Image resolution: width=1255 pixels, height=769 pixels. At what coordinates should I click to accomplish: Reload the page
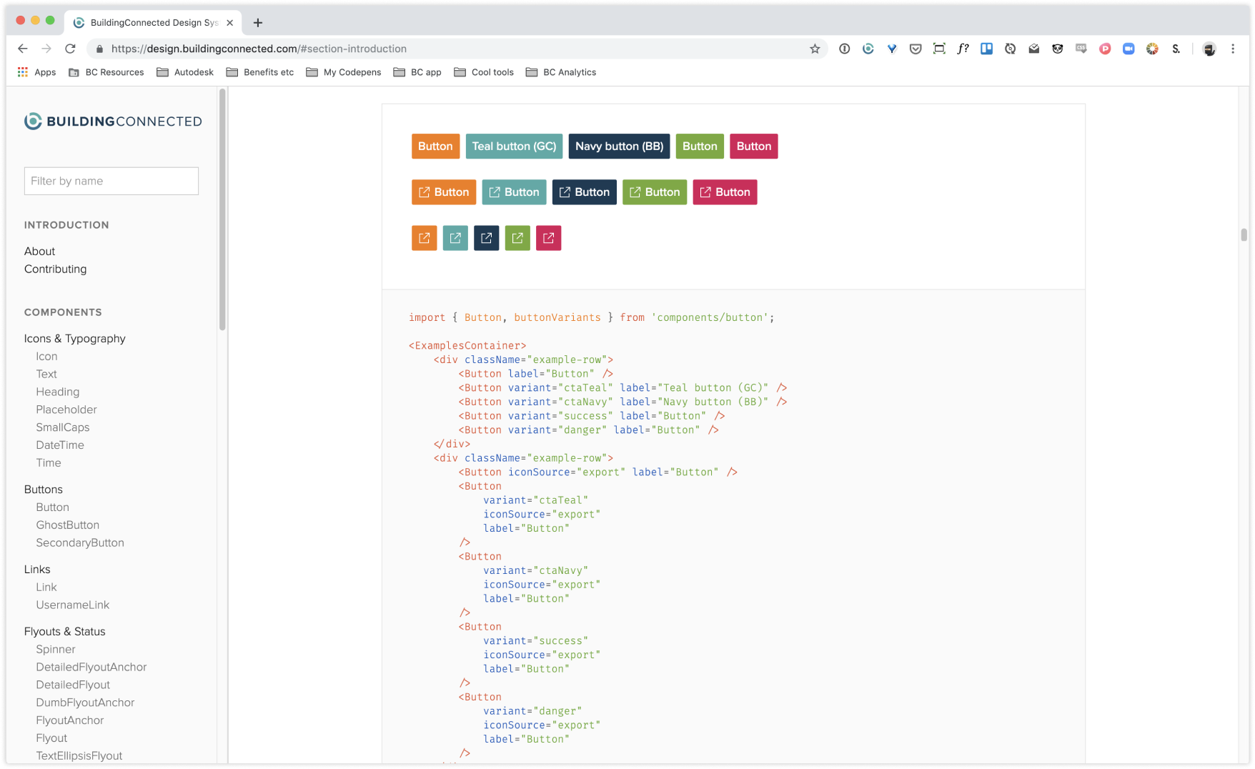pyautogui.click(x=70, y=49)
